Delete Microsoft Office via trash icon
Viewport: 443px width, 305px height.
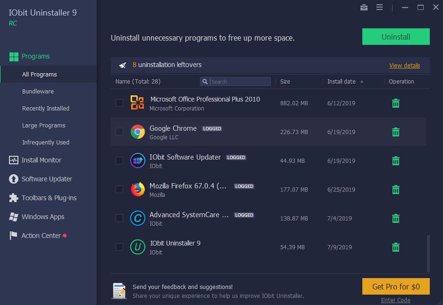coord(396,103)
